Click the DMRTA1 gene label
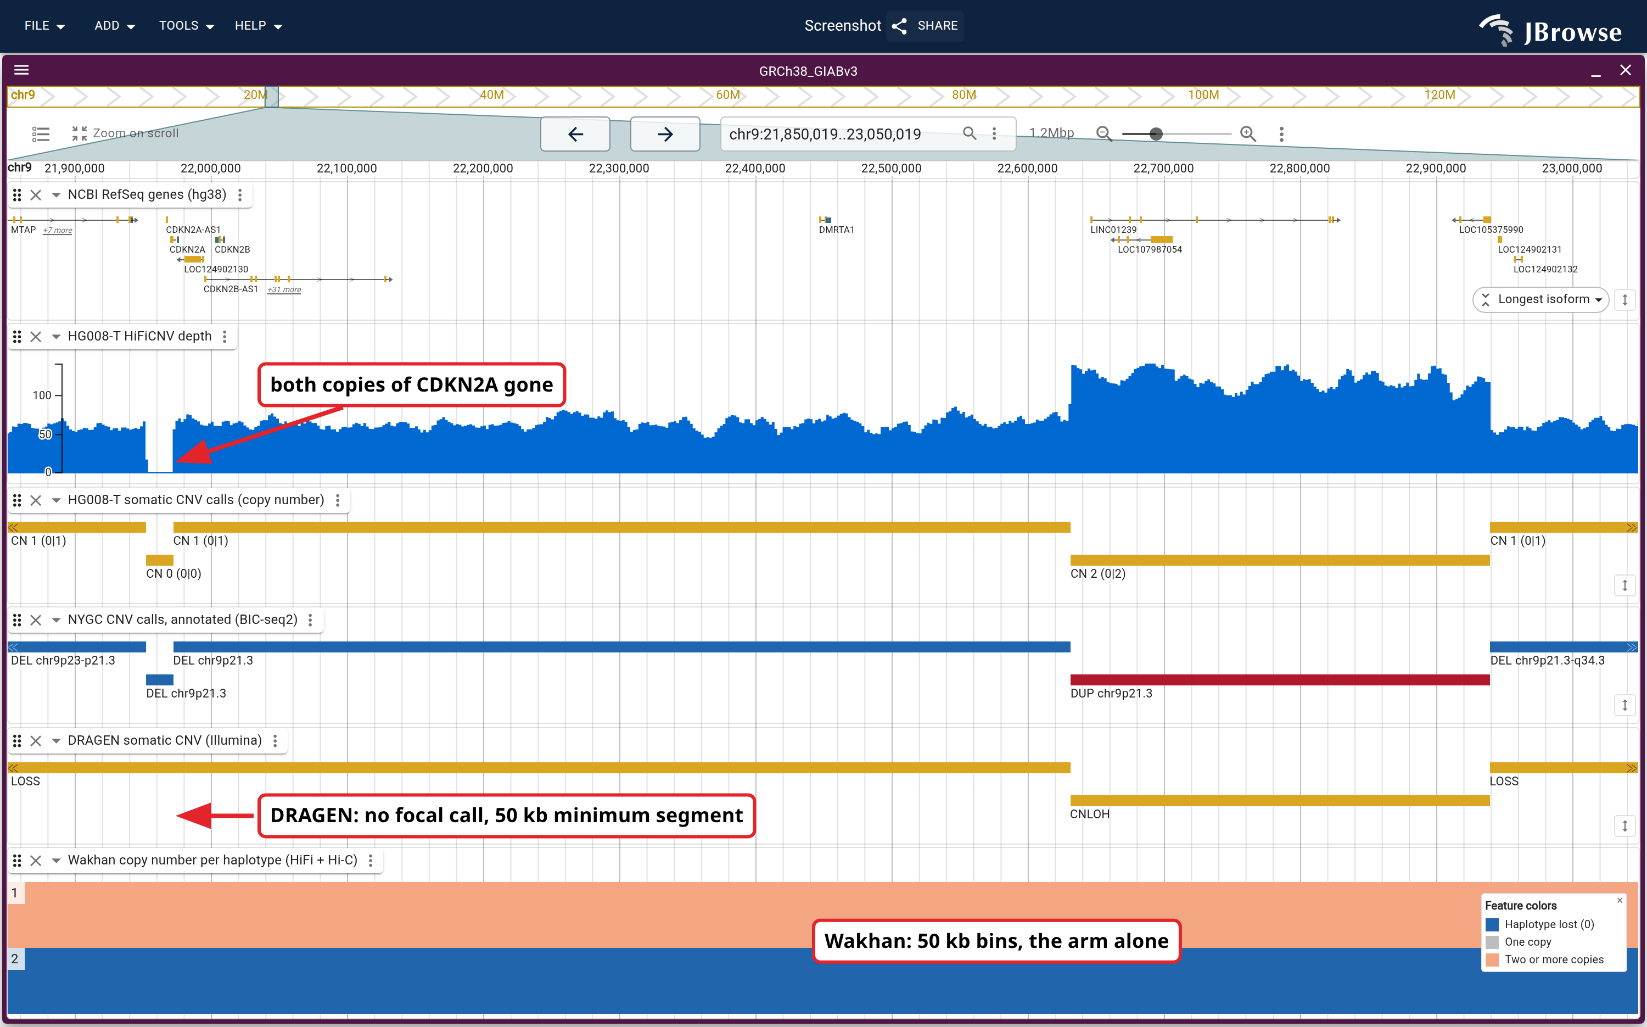 tap(836, 230)
